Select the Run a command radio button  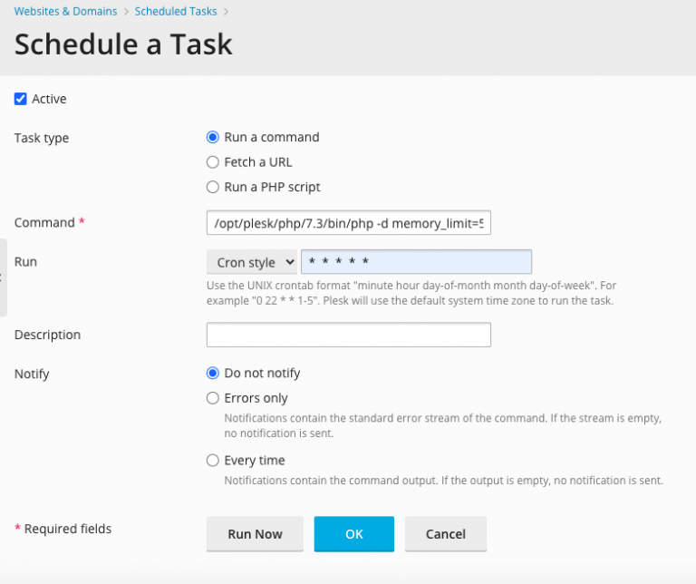tap(213, 138)
